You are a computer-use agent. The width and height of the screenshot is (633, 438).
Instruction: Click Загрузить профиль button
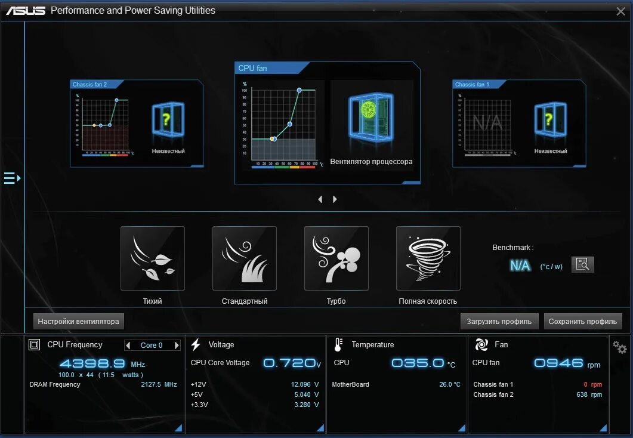499,322
